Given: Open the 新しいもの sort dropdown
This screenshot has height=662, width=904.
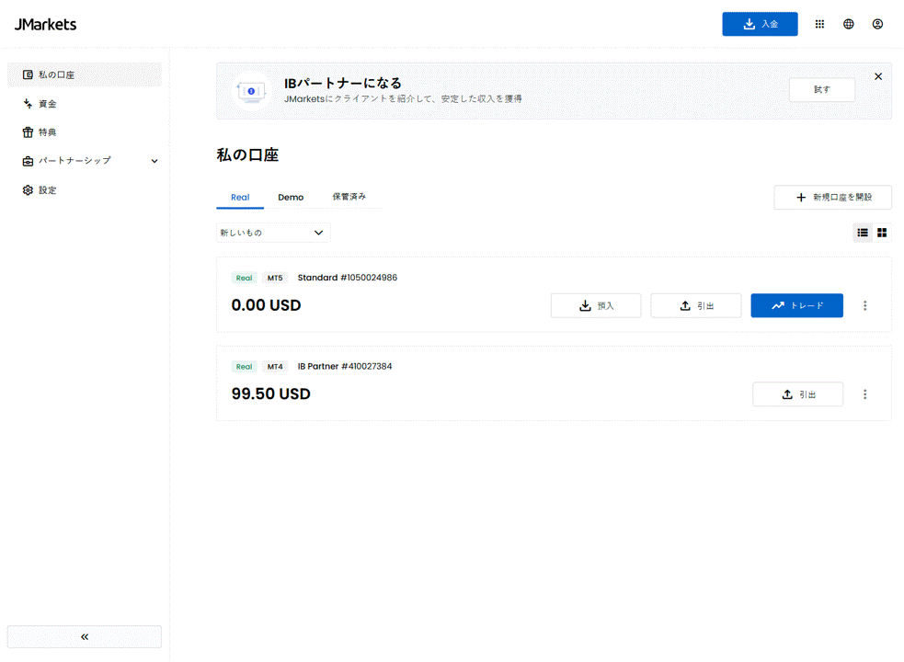Looking at the screenshot, I should [x=273, y=233].
